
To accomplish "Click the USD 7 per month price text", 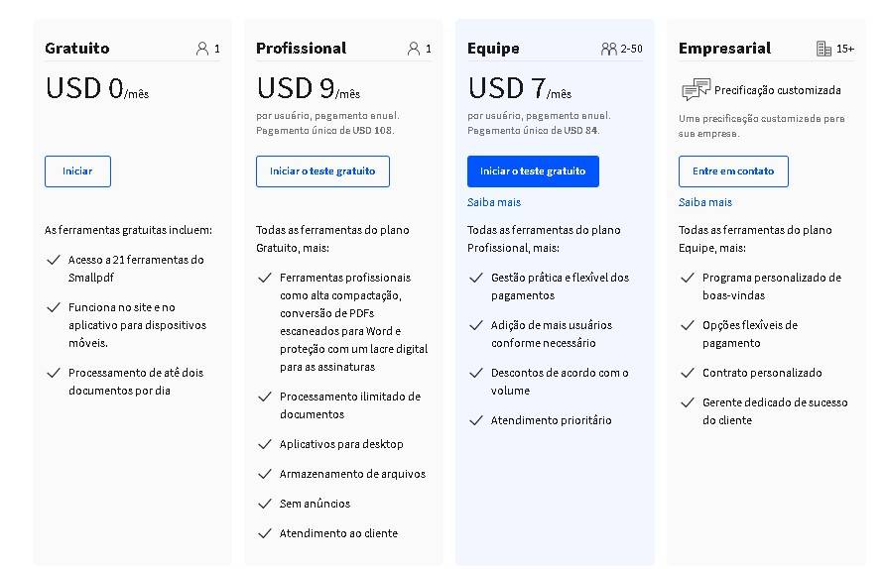I will 519,88.
